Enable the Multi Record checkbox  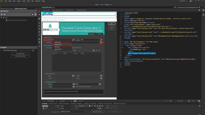coord(73,48)
